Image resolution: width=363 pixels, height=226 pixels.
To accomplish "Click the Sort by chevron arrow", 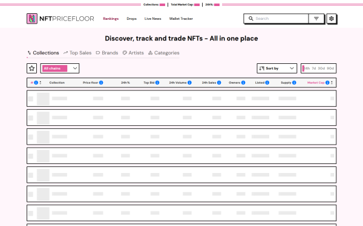I will coord(292,68).
